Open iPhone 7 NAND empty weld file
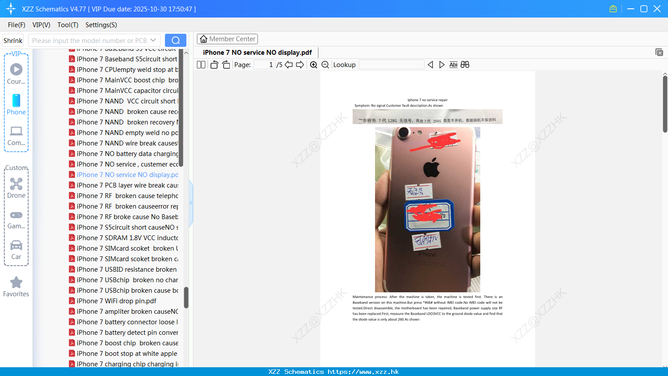Screen dimensions: 668x376 (x=123, y=132)
